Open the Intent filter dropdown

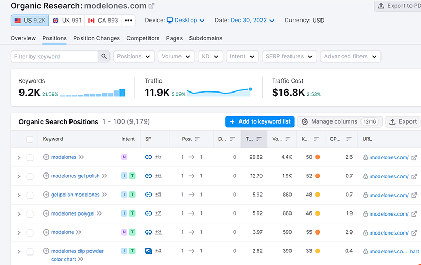tap(242, 56)
